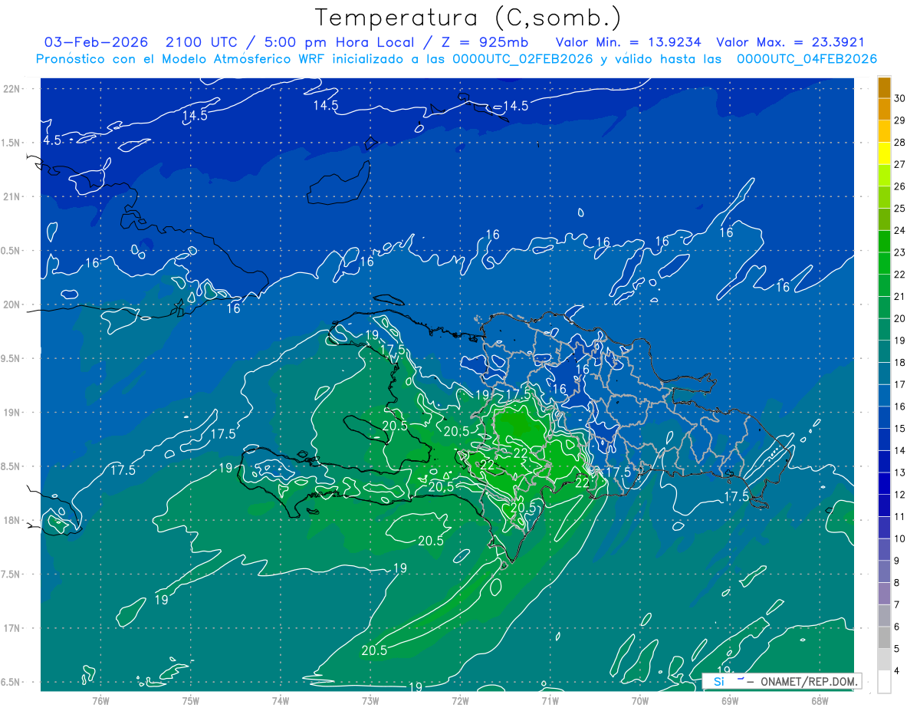Click the 'ONAMET/REP.DOM.' credit label
The width and height of the screenshot is (920, 711).
(x=810, y=681)
